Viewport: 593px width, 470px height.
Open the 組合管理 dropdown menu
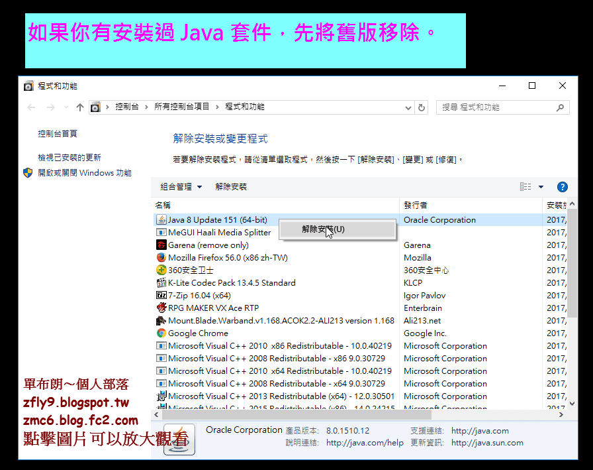click(x=181, y=187)
